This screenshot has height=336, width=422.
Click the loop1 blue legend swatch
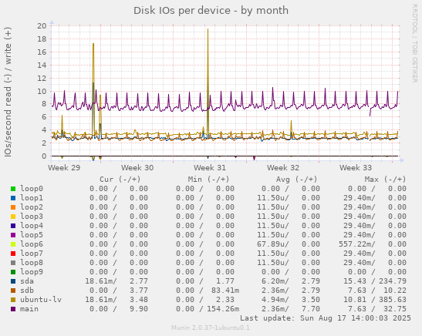point(13,198)
